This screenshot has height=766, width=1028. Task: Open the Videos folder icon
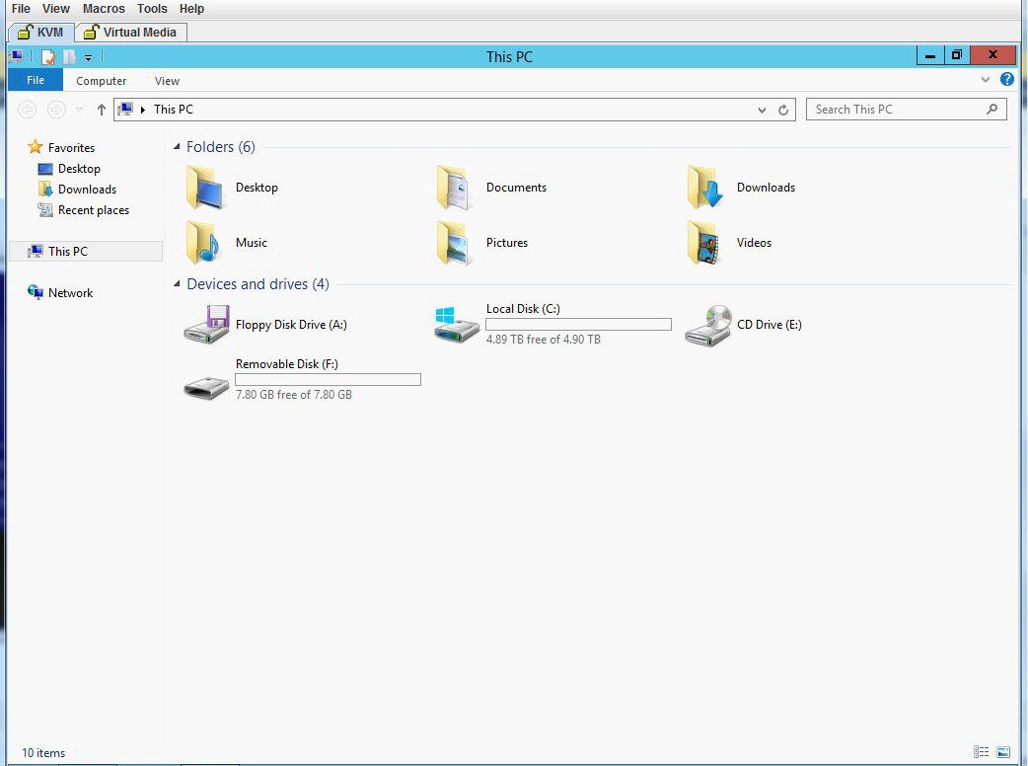[x=704, y=243]
